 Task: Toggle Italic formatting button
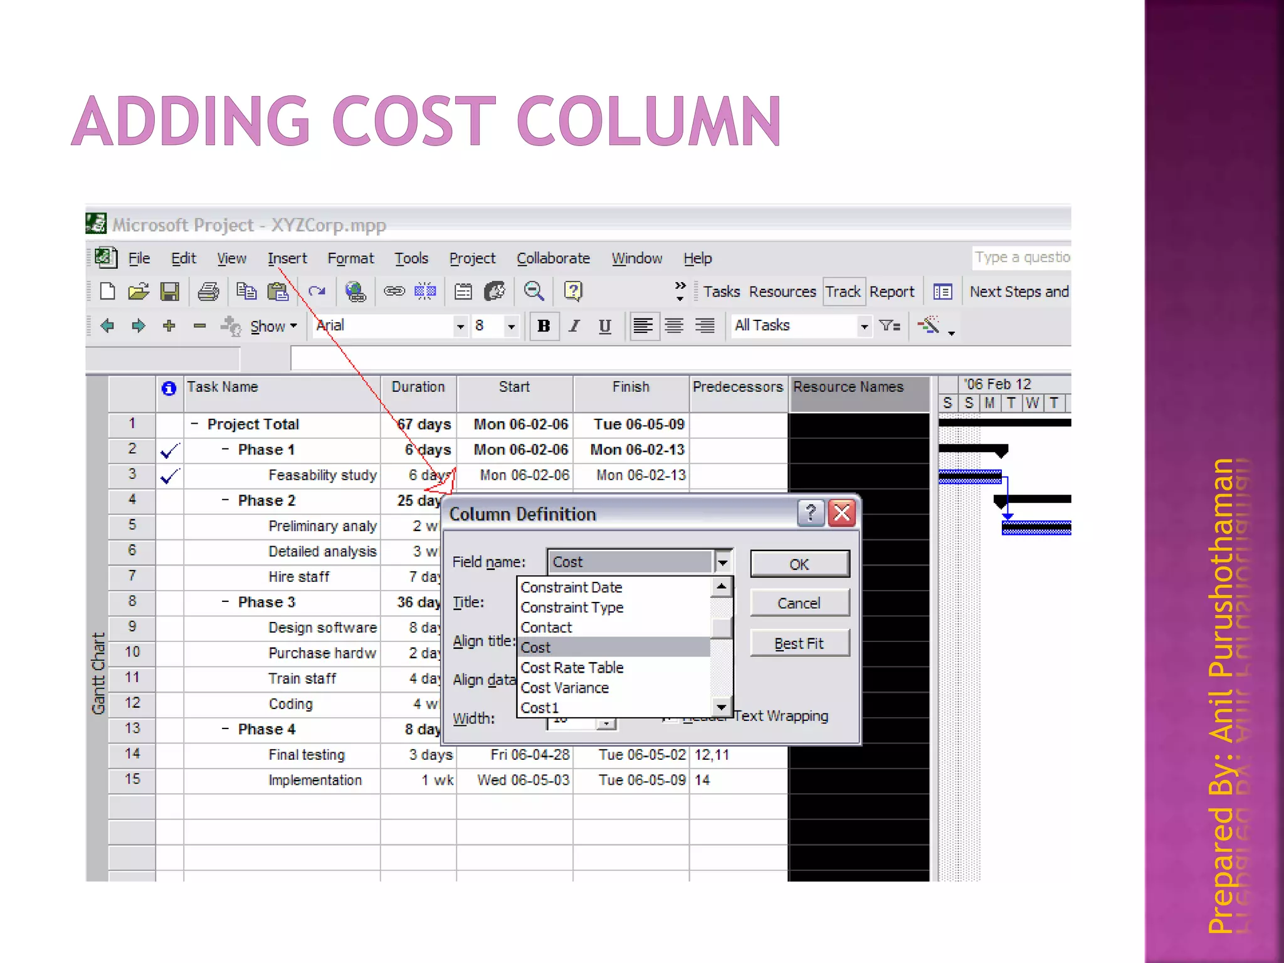(x=574, y=326)
